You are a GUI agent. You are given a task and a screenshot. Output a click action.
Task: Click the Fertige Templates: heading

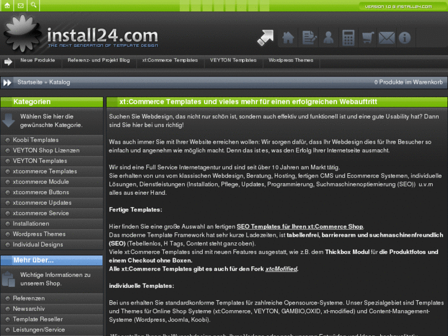(136, 210)
